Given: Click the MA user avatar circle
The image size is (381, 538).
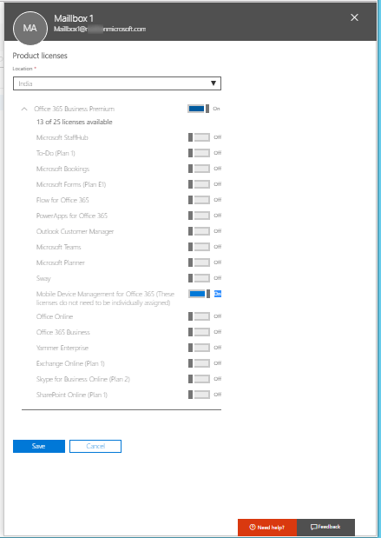Looking at the screenshot, I should [30, 28].
